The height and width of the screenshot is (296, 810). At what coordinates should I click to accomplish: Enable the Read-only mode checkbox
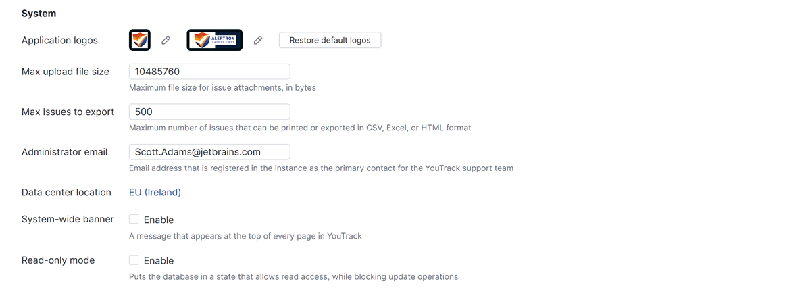point(134,260)
